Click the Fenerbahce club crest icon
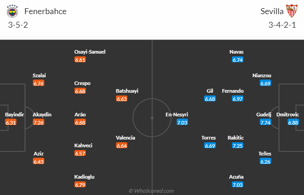The image size is (304, 195). point(11,11)
